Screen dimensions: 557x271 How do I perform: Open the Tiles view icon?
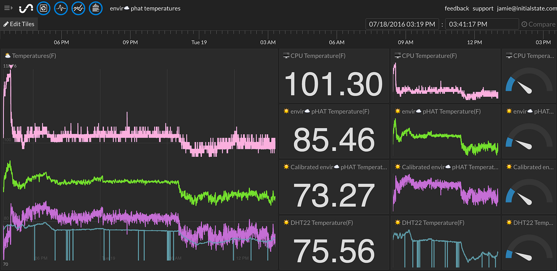(x=44, y=8)
